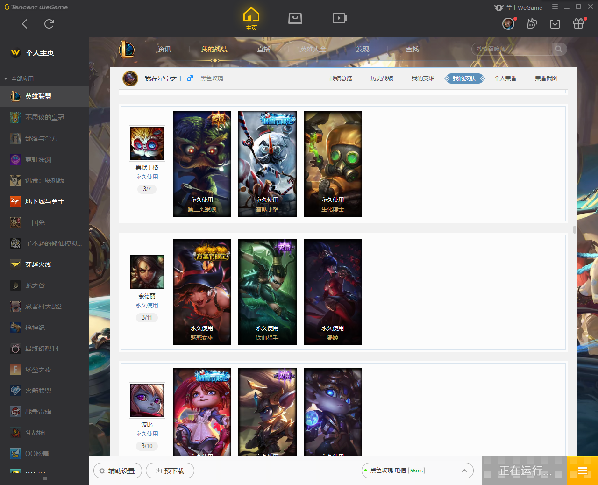Screen dimensions: 598x485
Task: Open the user avatar in the top right
Action: (508, 24)
